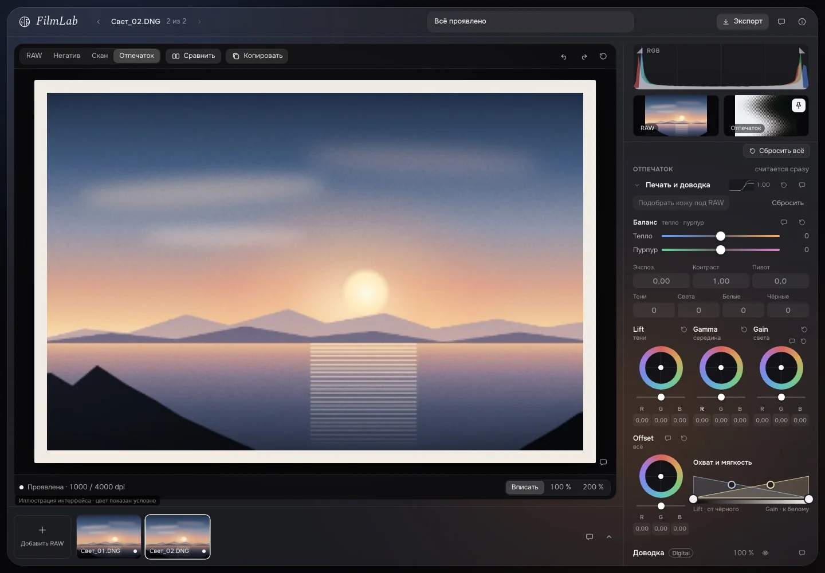Select the Отпечаток tab
This screenshot has width=825, height=573.
[136, 56]
